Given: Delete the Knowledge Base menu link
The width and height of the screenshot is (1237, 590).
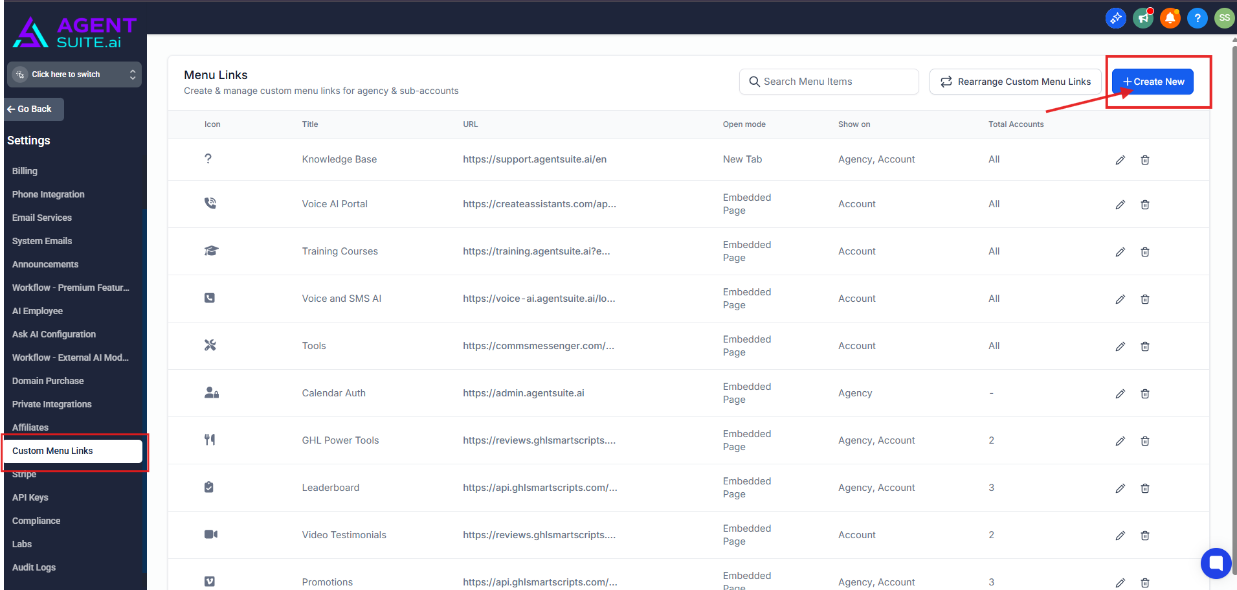Looking at the screenshot, I should [x=1145, y=160].
